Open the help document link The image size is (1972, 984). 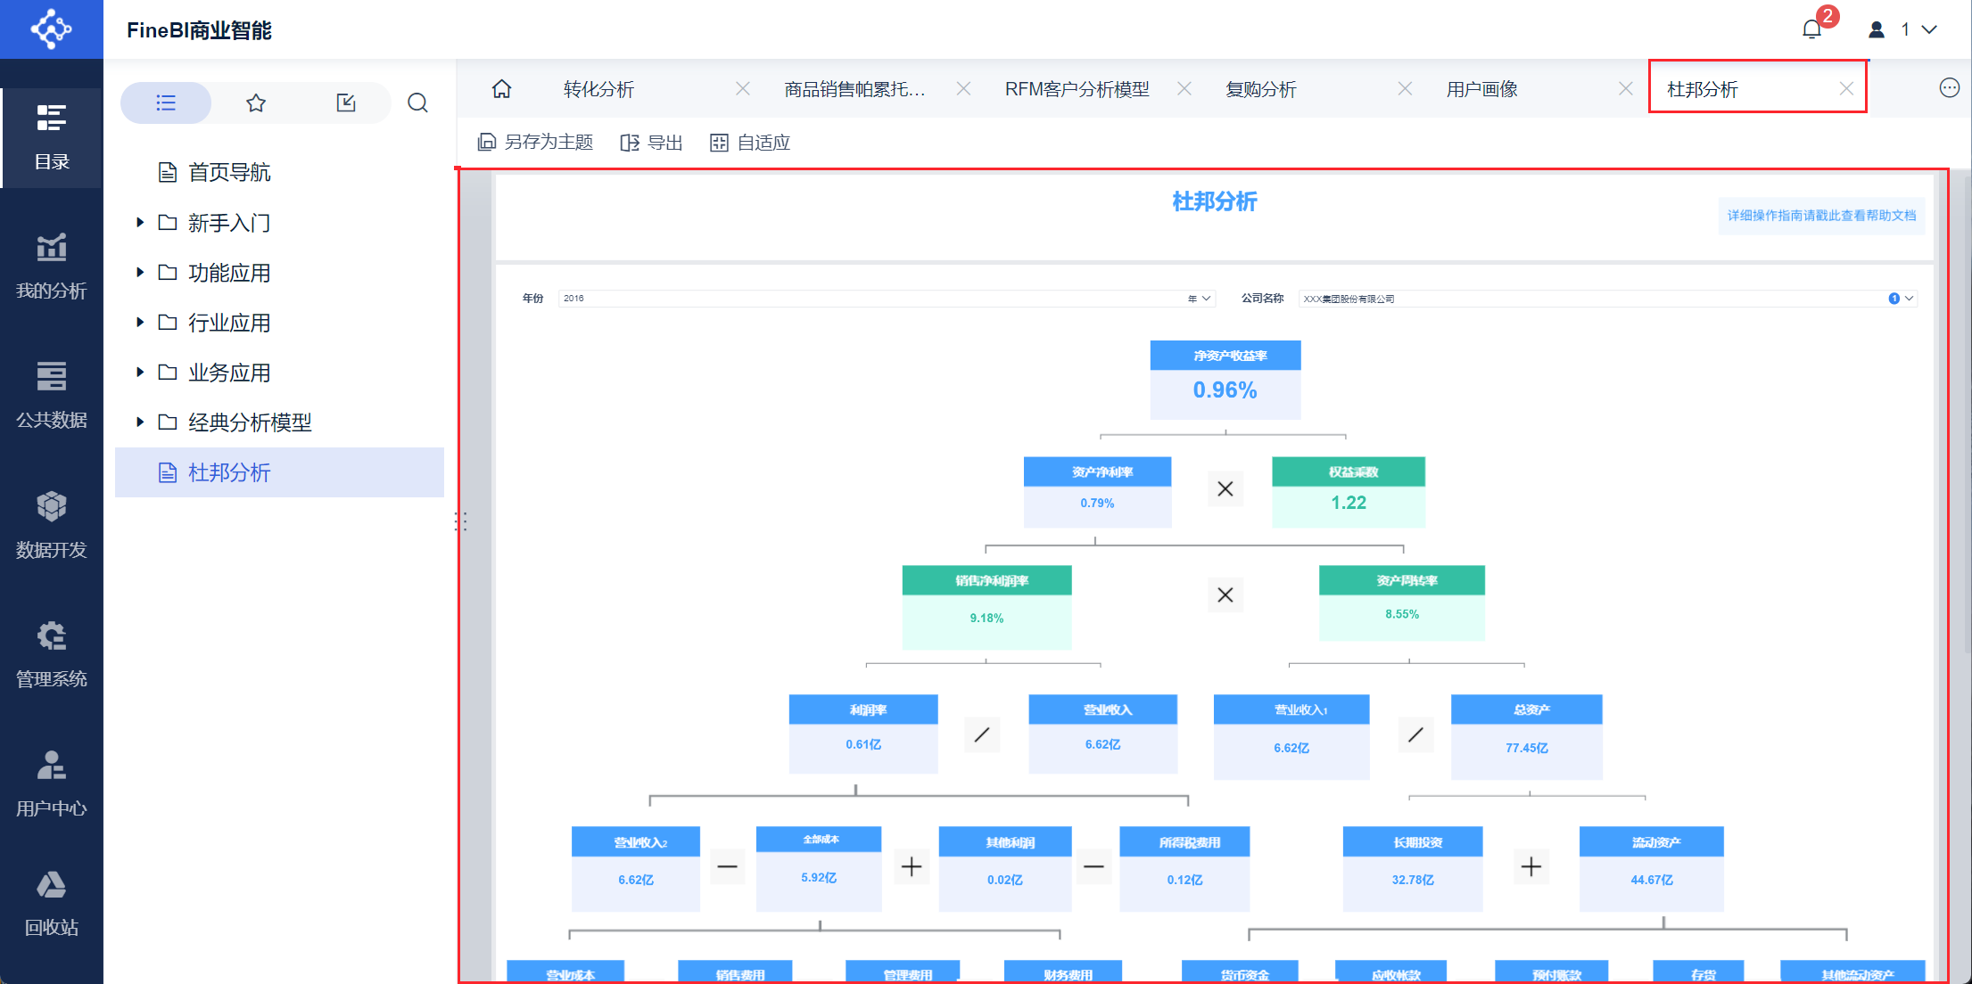coord(1820,216)
